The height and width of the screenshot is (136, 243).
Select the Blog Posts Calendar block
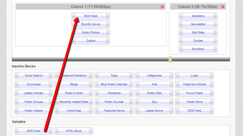(114, 84)
